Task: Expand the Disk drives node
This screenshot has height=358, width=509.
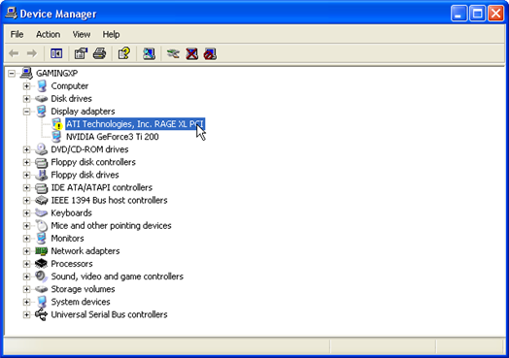Action: click(x=26, y=99)
